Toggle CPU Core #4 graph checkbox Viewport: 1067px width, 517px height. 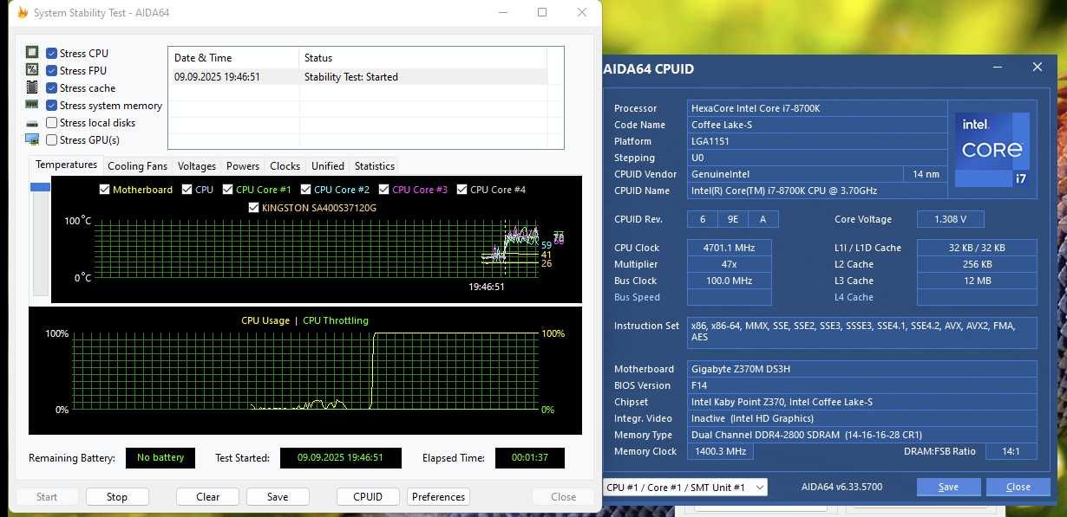[x=462, y=190]
